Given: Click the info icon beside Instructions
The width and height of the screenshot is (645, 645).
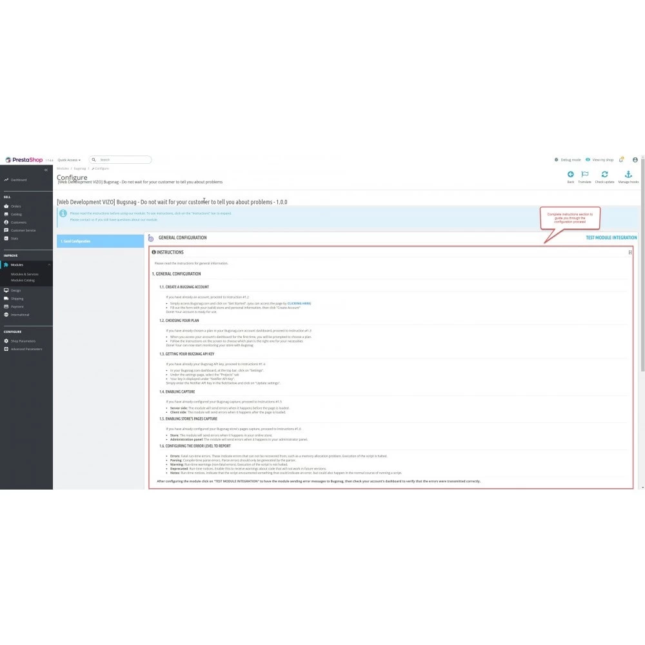Looking at the screenshot, I should (154, 252).
